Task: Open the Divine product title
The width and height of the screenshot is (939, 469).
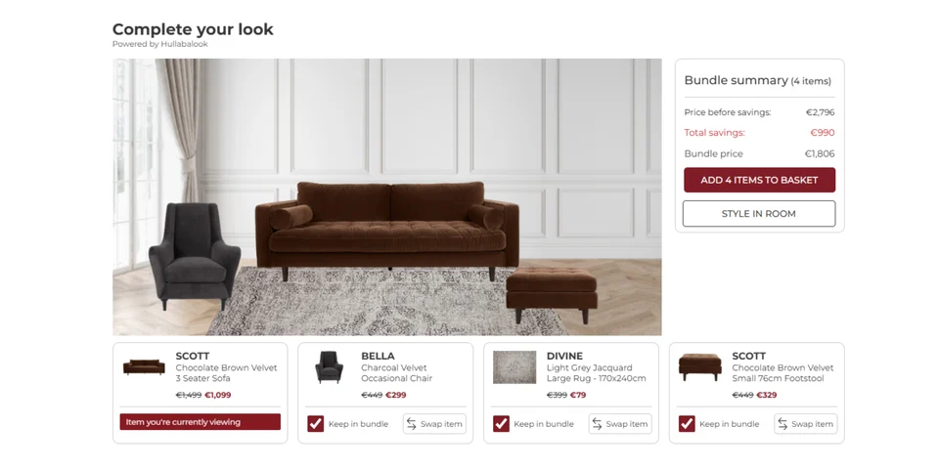Action: pos(564,357)
